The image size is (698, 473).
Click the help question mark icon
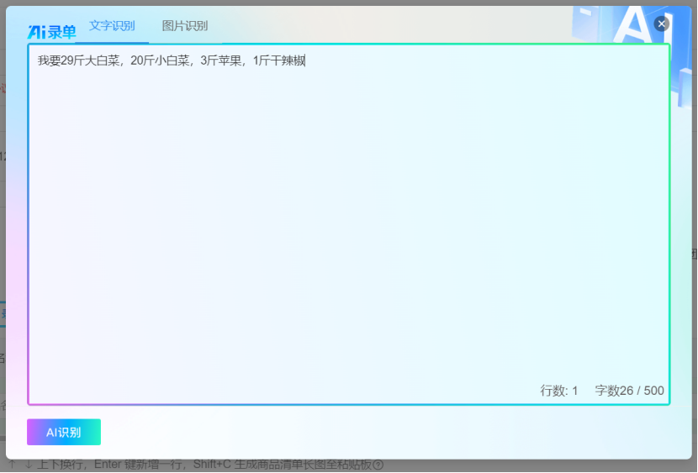pos(378,465)
